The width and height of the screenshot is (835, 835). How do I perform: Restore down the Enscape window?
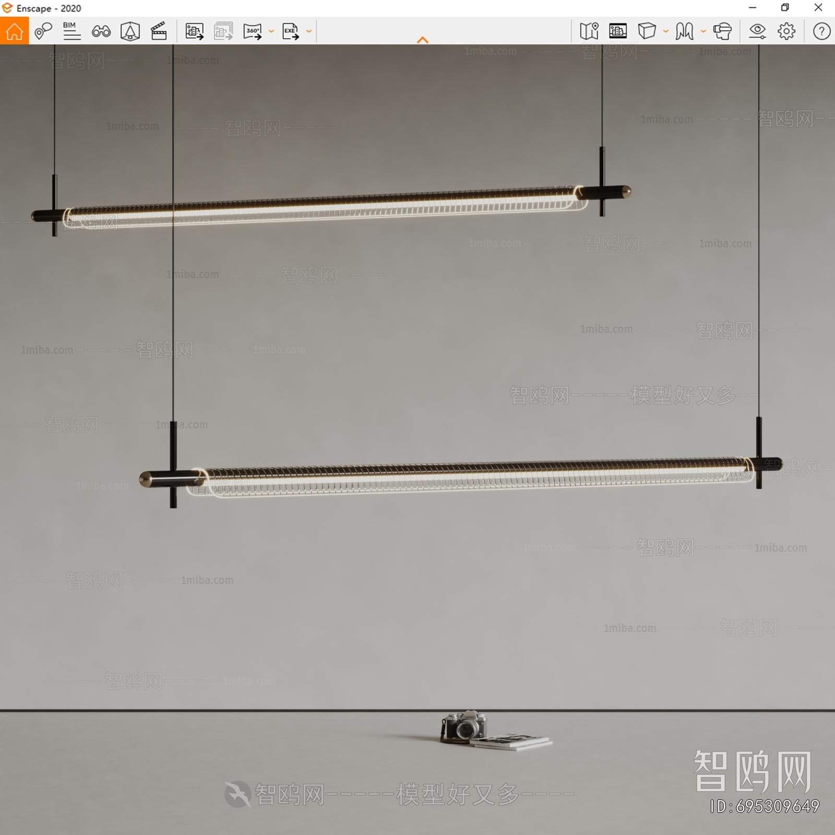(785, 8)
